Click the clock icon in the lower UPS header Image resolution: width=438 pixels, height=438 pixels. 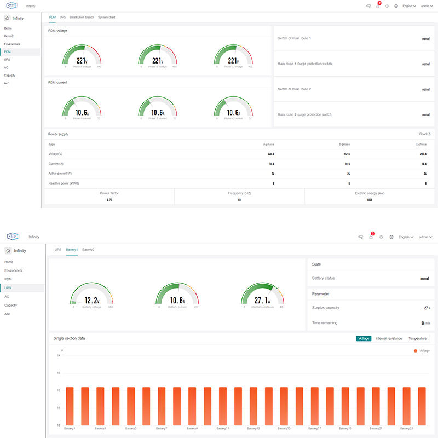[381, 237]
